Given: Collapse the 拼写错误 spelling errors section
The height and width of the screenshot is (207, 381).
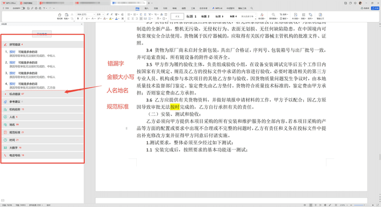Looking at the screenshot, I should tap(43, 44).
